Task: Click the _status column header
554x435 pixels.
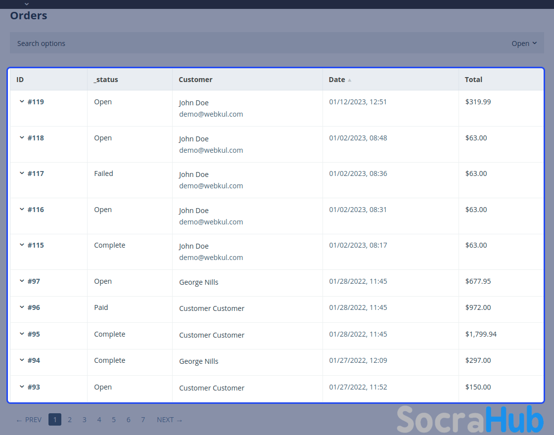Action: (106, 80)
